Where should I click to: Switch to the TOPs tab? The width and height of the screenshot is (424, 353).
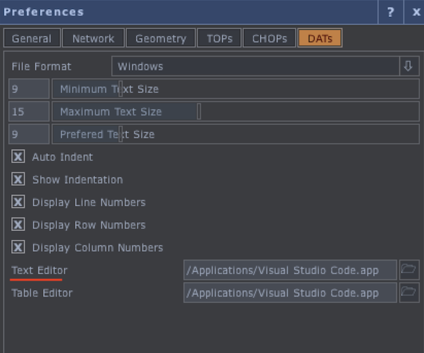[219, 38]
